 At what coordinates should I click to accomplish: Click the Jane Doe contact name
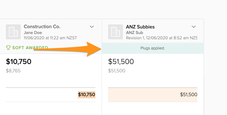pyautogui.click(x=33, y=32)
